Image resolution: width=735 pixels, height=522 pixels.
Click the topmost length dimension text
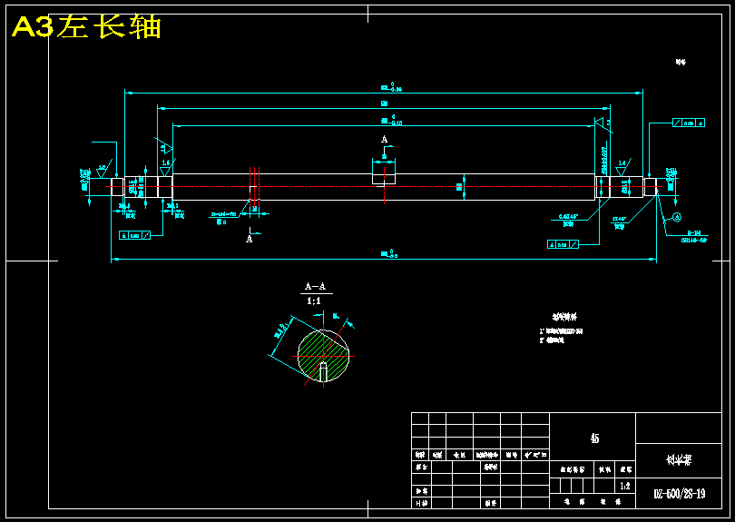(x=391, y=87)
